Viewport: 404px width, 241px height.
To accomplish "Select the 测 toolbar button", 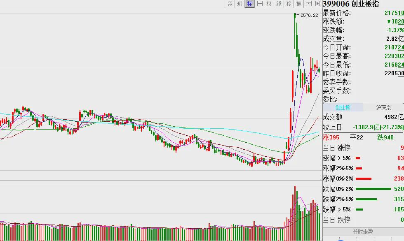I will coord(240,4).
